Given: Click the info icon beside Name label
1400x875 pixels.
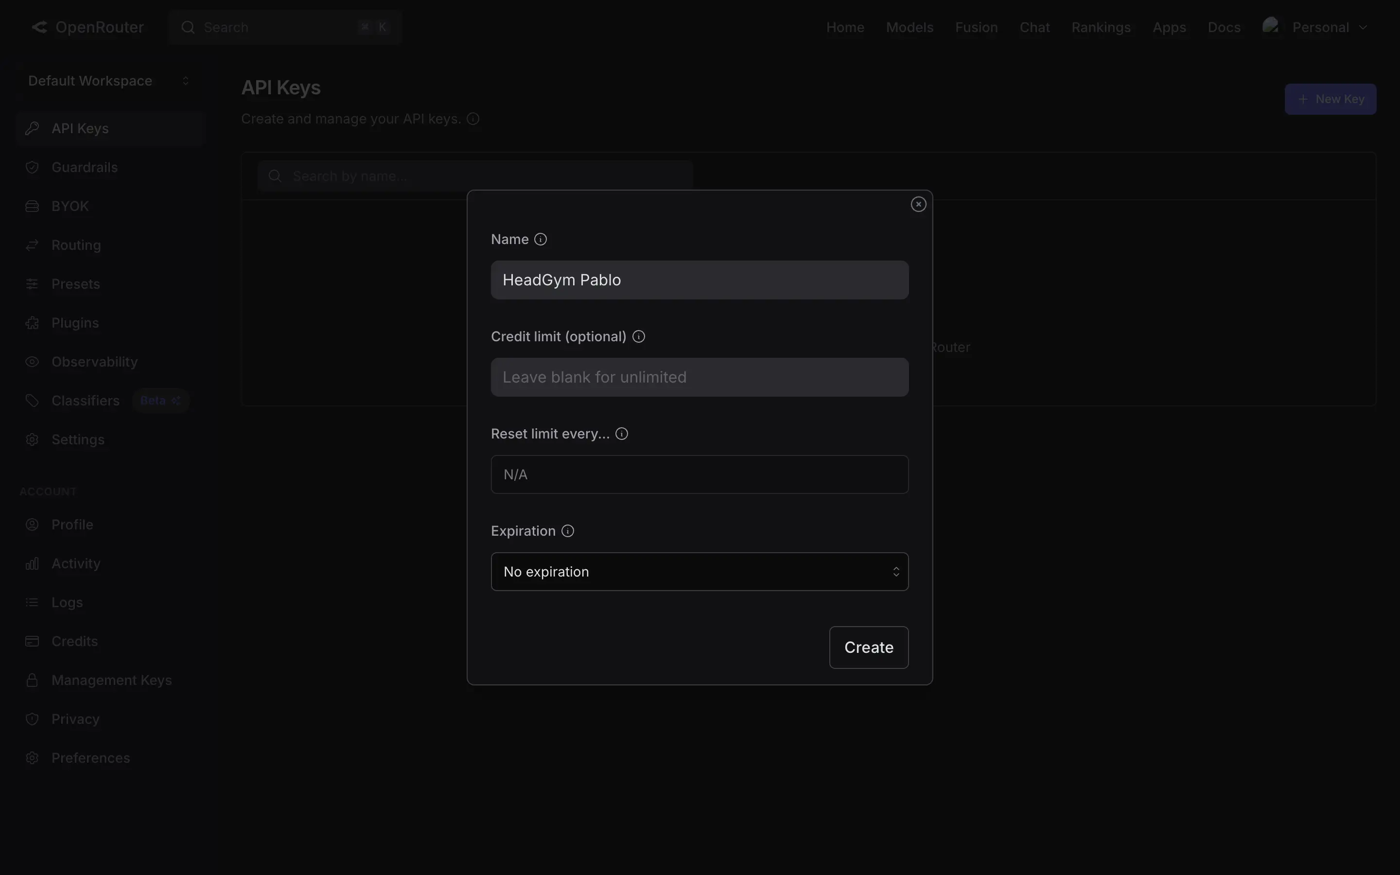Looking at the screenshot, I should pyautogui.click(x=541, y=240).
